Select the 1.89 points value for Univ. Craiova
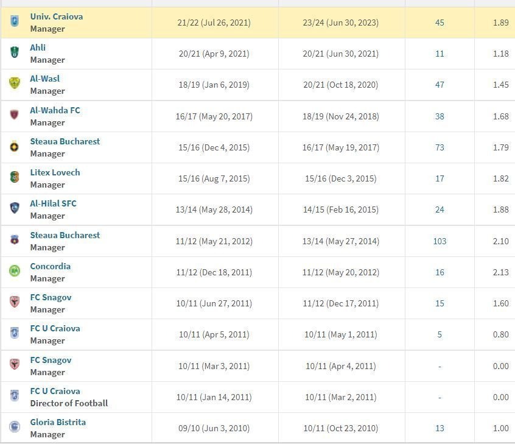This screenshot has height=444, width=515. [500, 23]
